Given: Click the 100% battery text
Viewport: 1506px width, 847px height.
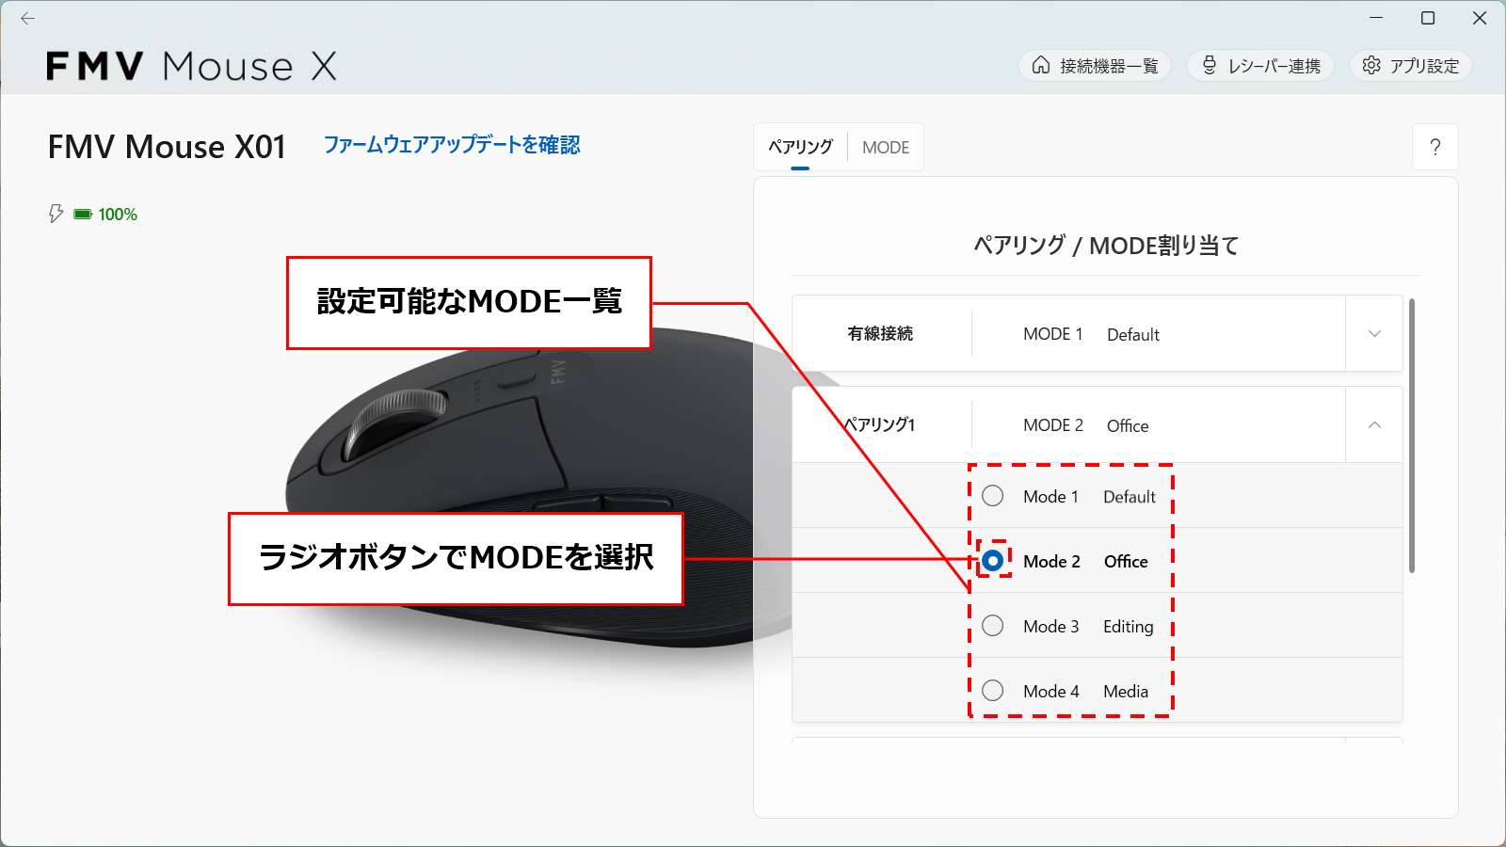Looking at the screenshot, I should (x=118, y=215).
